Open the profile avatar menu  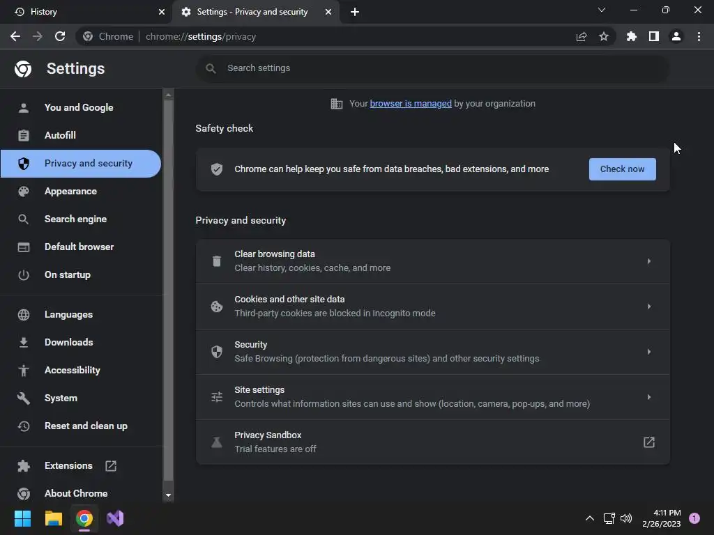[676, 36]
